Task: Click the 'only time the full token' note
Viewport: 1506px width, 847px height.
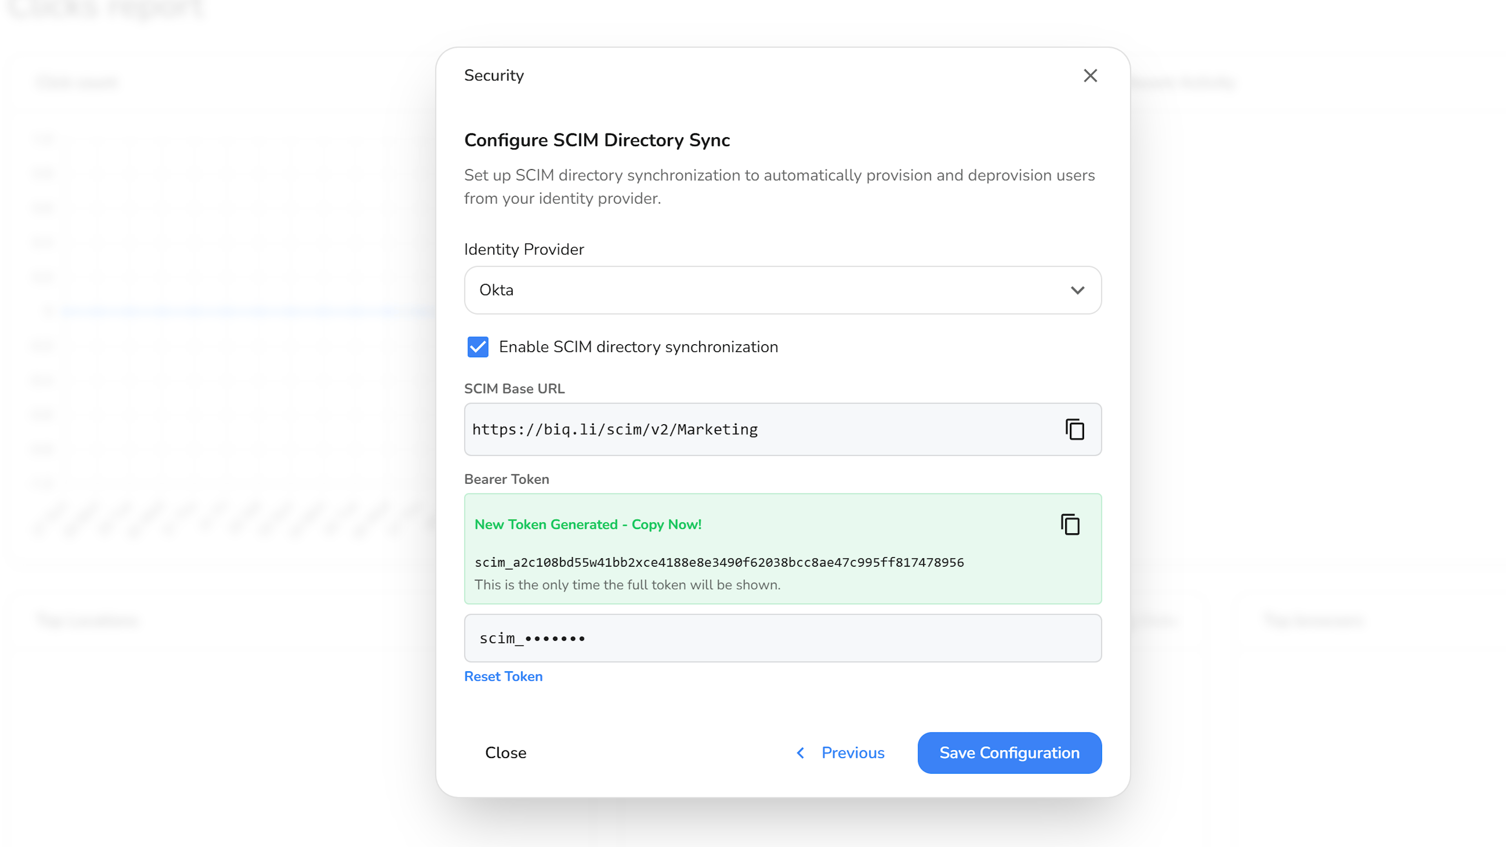Action: 627,585
